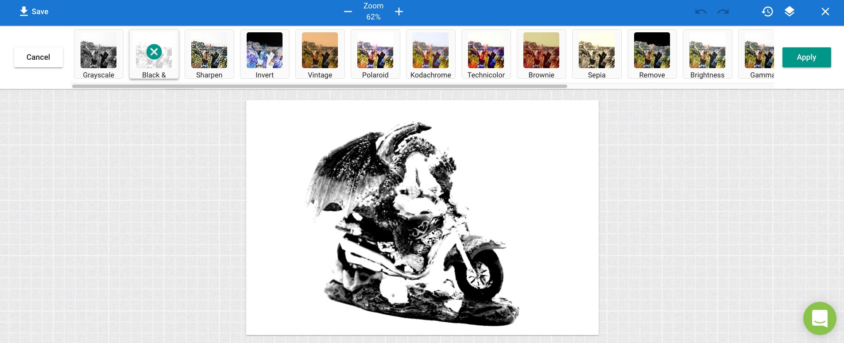This screenshot has width=844, height=343.
Task: Undo the last edit
Action: click(x=701, y=12)
